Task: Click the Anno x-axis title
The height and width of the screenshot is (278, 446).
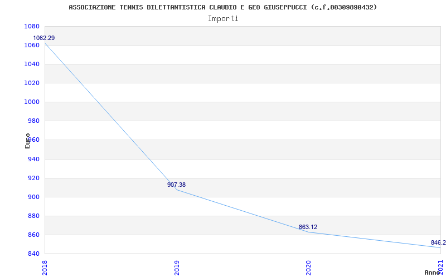Action: [x=433, y=272]
